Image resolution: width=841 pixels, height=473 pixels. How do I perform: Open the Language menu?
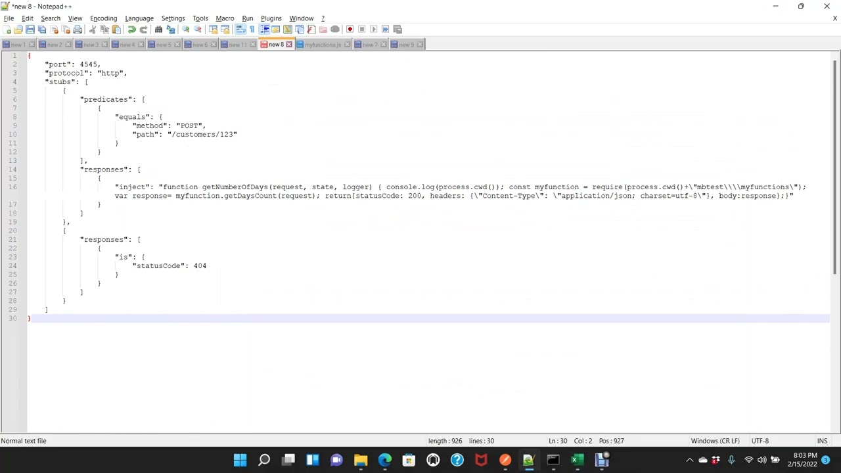(139, 18)
